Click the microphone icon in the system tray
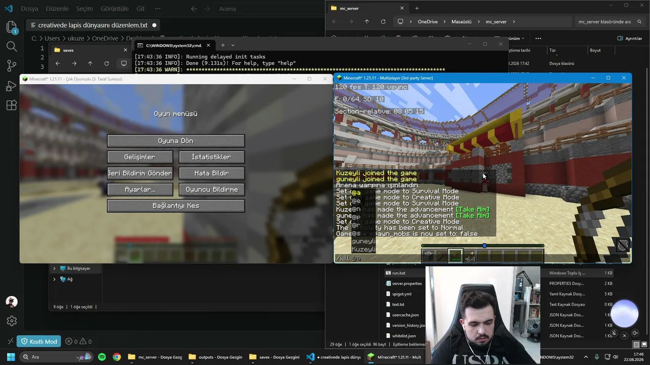 click(x=597, y=357)
